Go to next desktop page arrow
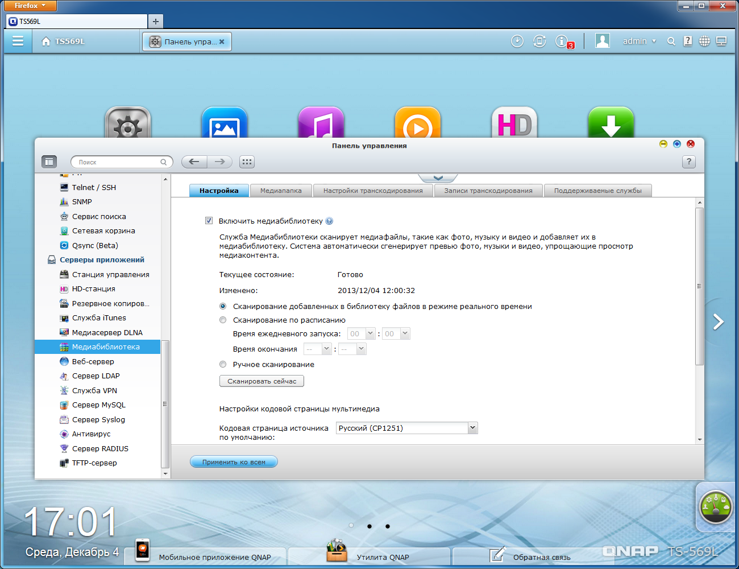This screenshot has width=739, height=569. click(x=719, y=322)
